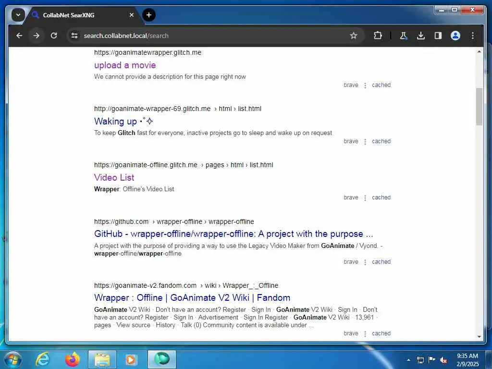Image resolution: width=492 pixels, height=369 pixels.
Task: Open the media player taskbar icon
Action: (x=131, y=359)
